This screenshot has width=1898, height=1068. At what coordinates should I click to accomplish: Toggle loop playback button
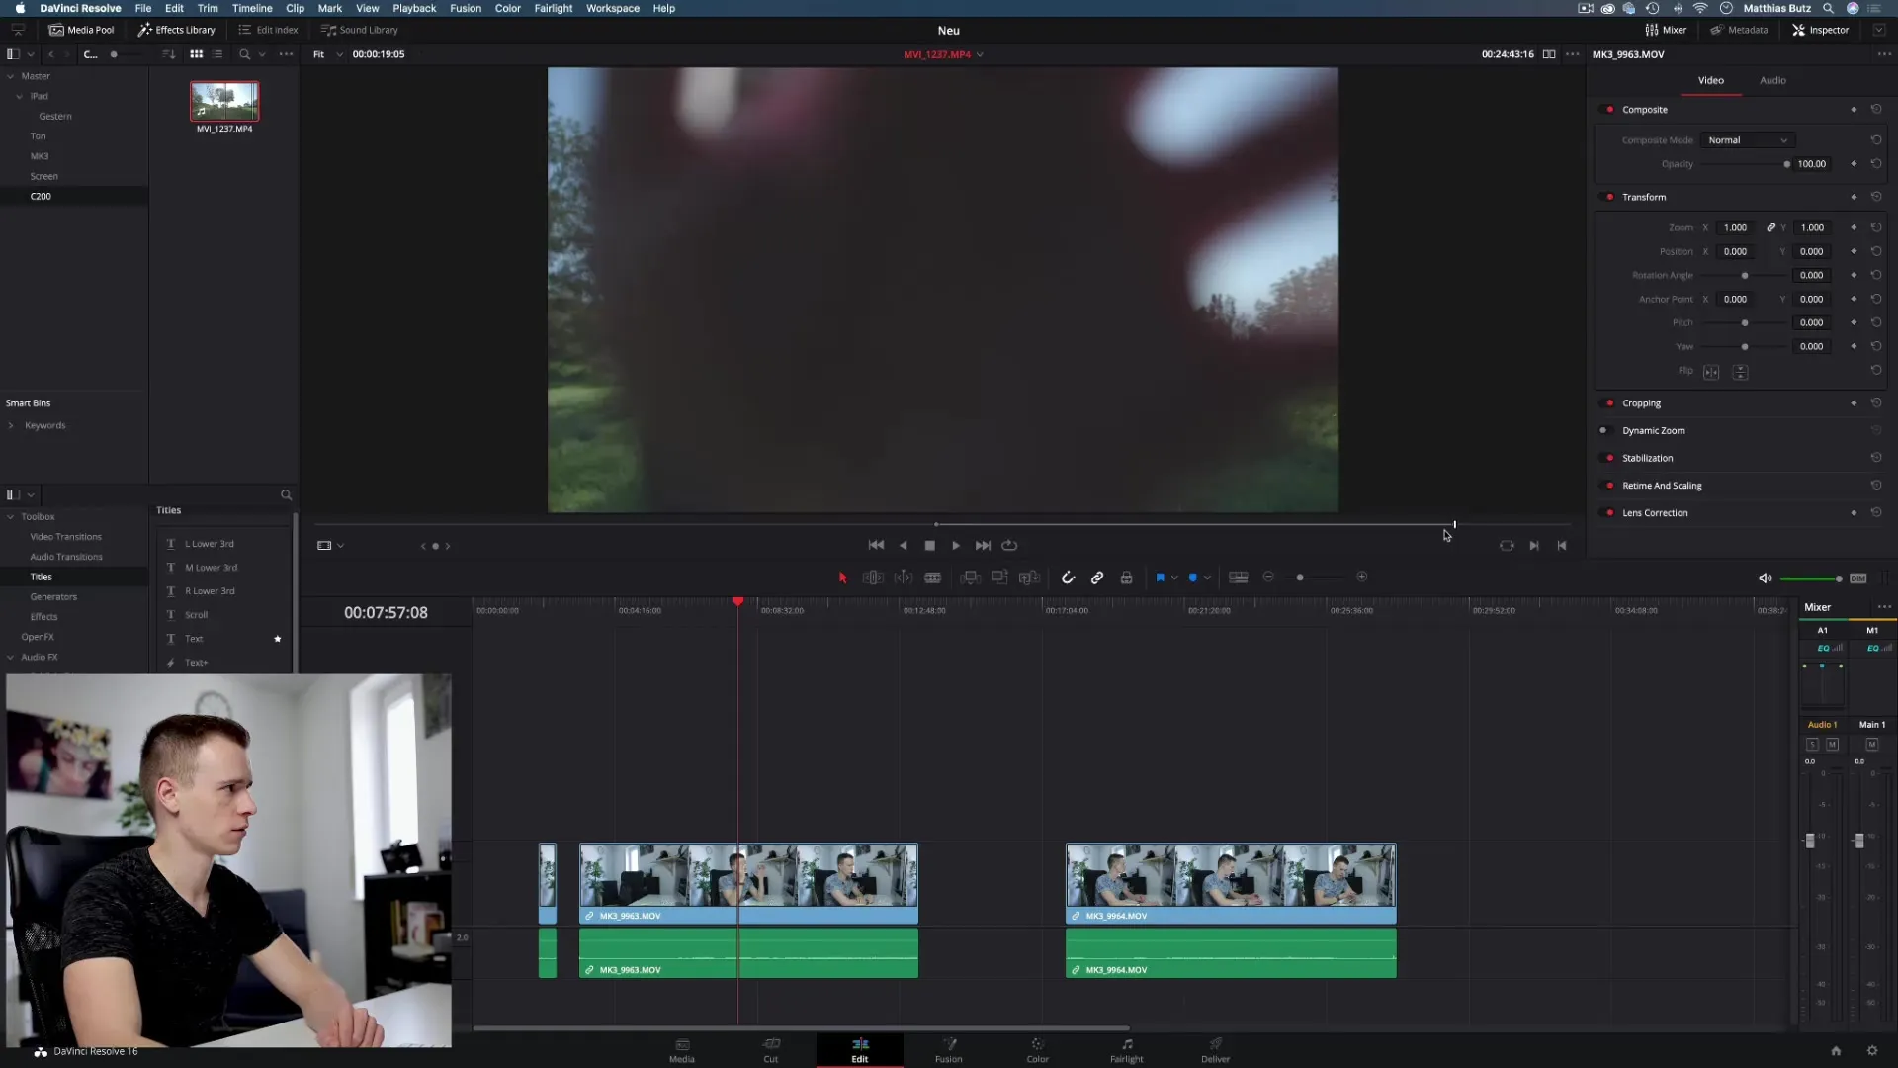(x=1009, y=546)
